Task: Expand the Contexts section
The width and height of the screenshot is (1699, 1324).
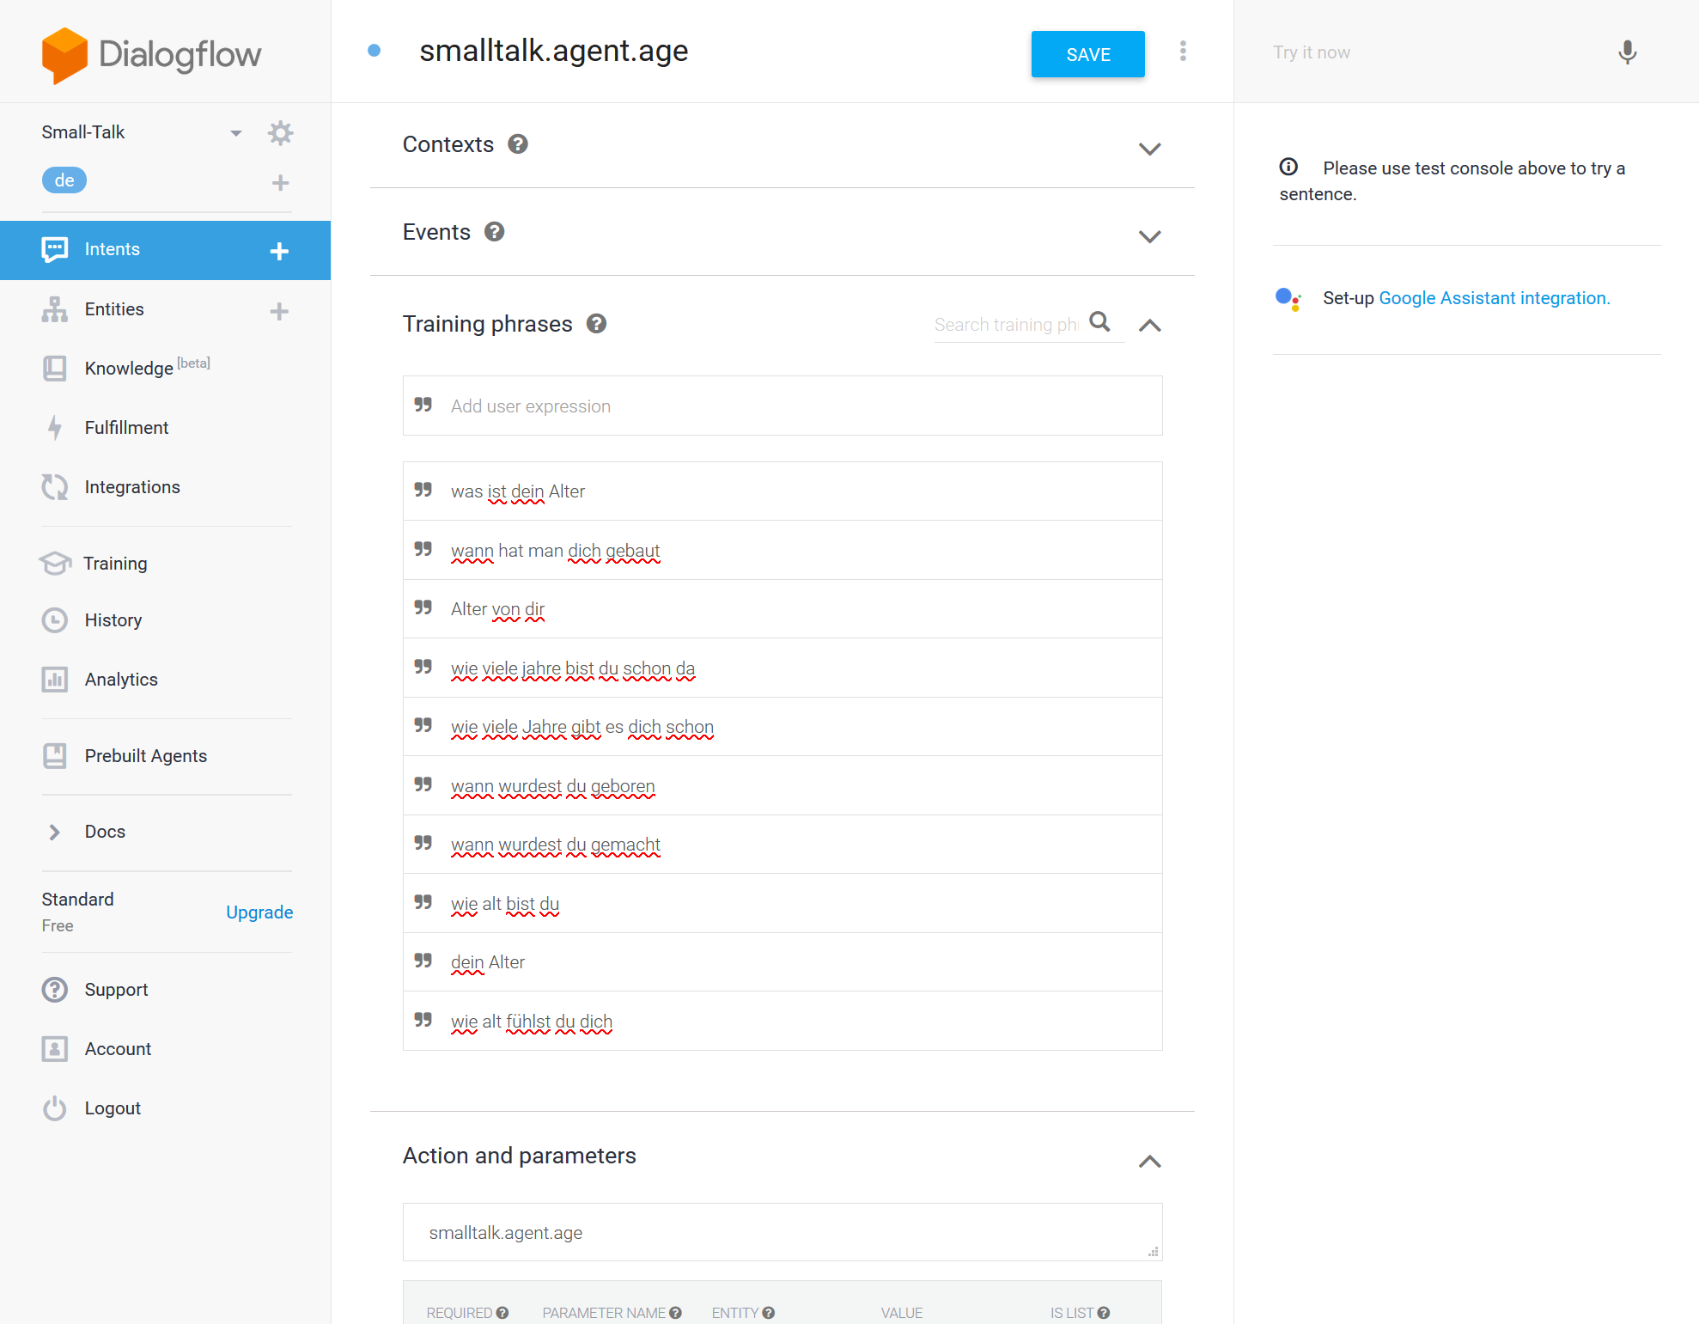Action: [x=1149, y=149]
